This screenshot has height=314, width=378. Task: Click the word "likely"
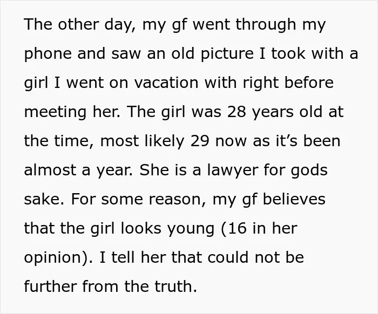165,141
